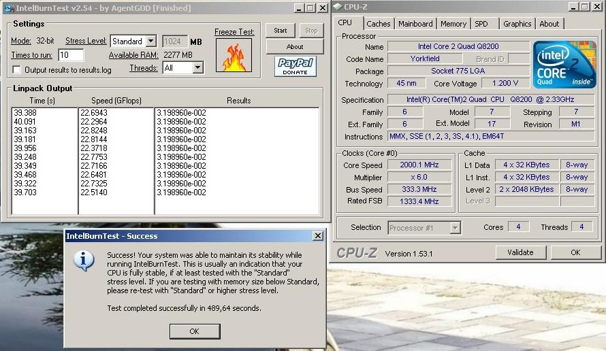606x351 pixels.
Task: Open the About tab in CPU-Z
Action: coord(549,24)
